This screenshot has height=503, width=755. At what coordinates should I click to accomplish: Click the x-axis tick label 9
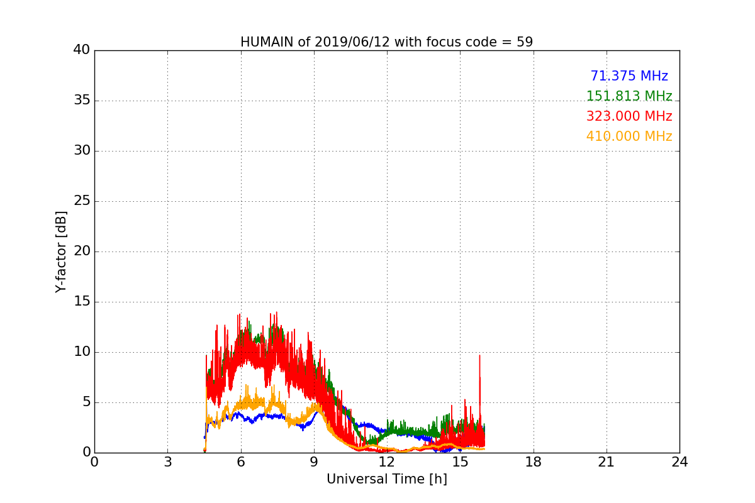pyautogui.click(x=314, y=462)
